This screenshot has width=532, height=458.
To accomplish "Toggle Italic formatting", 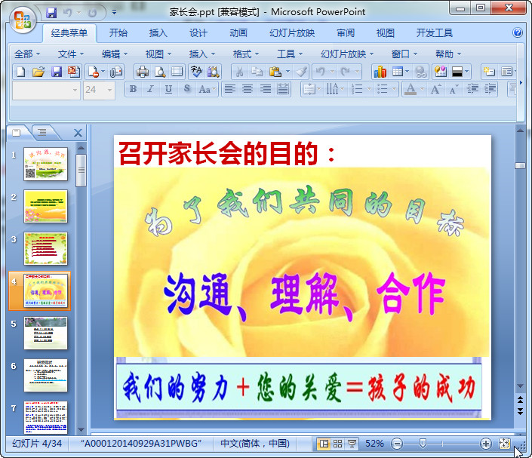I will point(151,89).
